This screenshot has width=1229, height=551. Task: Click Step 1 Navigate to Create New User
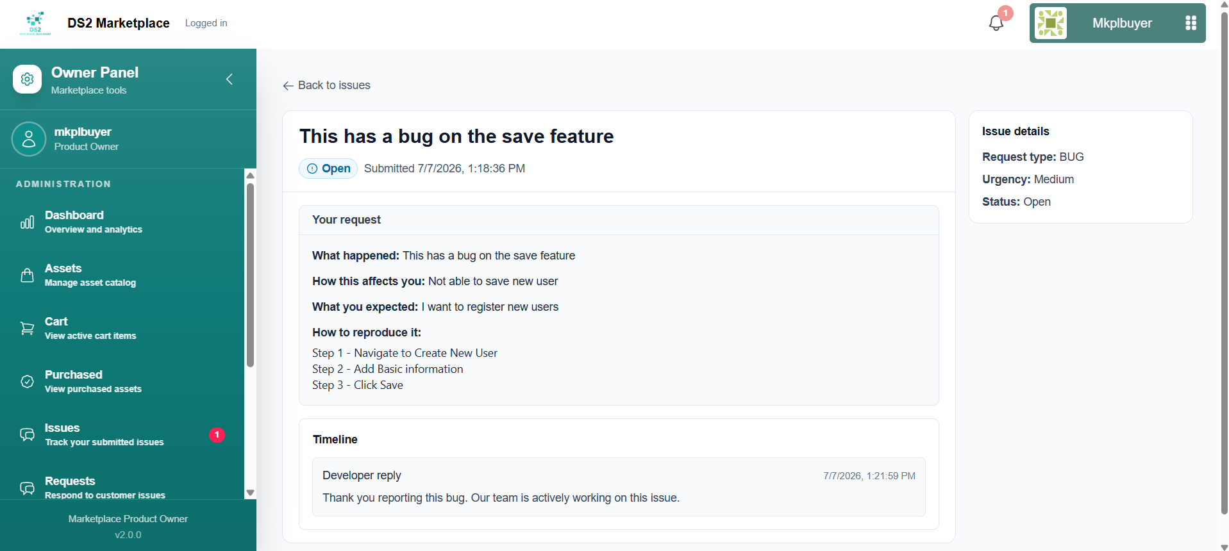click(x=405, y=353)
